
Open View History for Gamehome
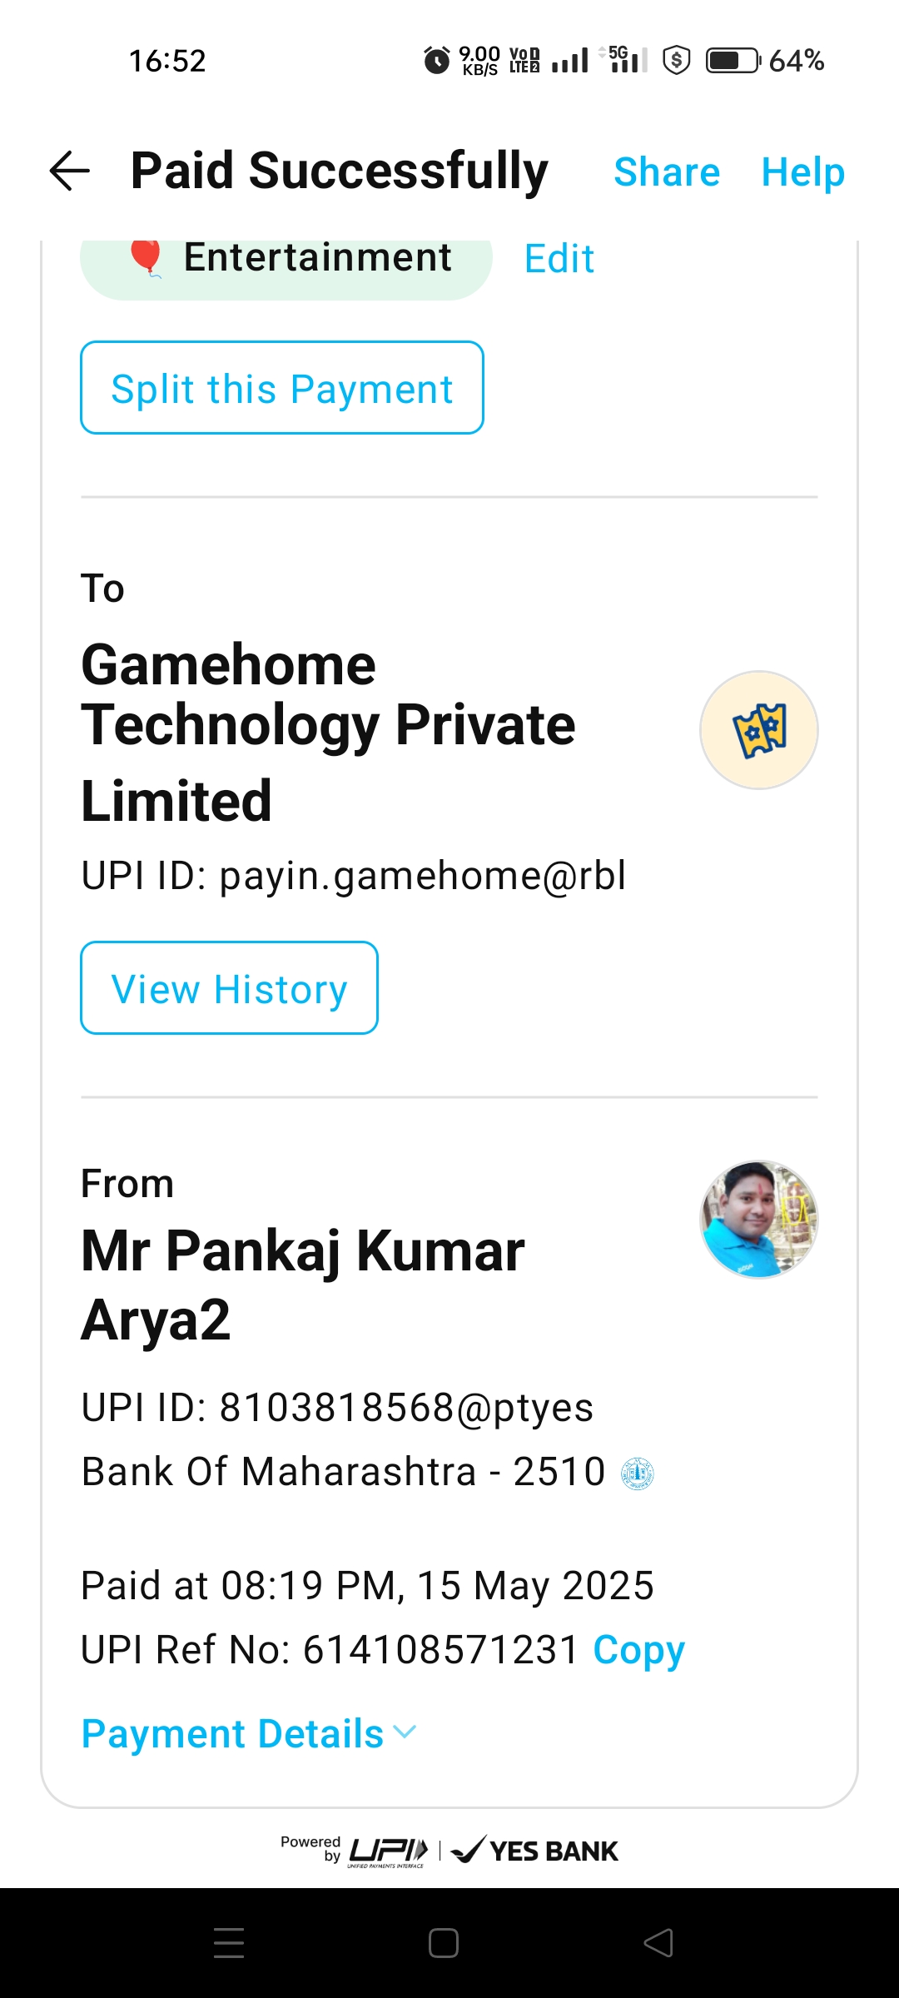229,988
